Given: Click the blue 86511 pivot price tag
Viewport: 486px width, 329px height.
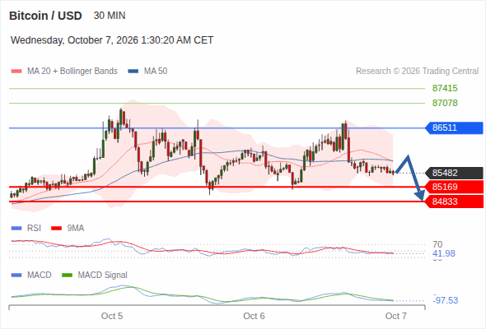Looking at the screenshot, I should [454, 127].
